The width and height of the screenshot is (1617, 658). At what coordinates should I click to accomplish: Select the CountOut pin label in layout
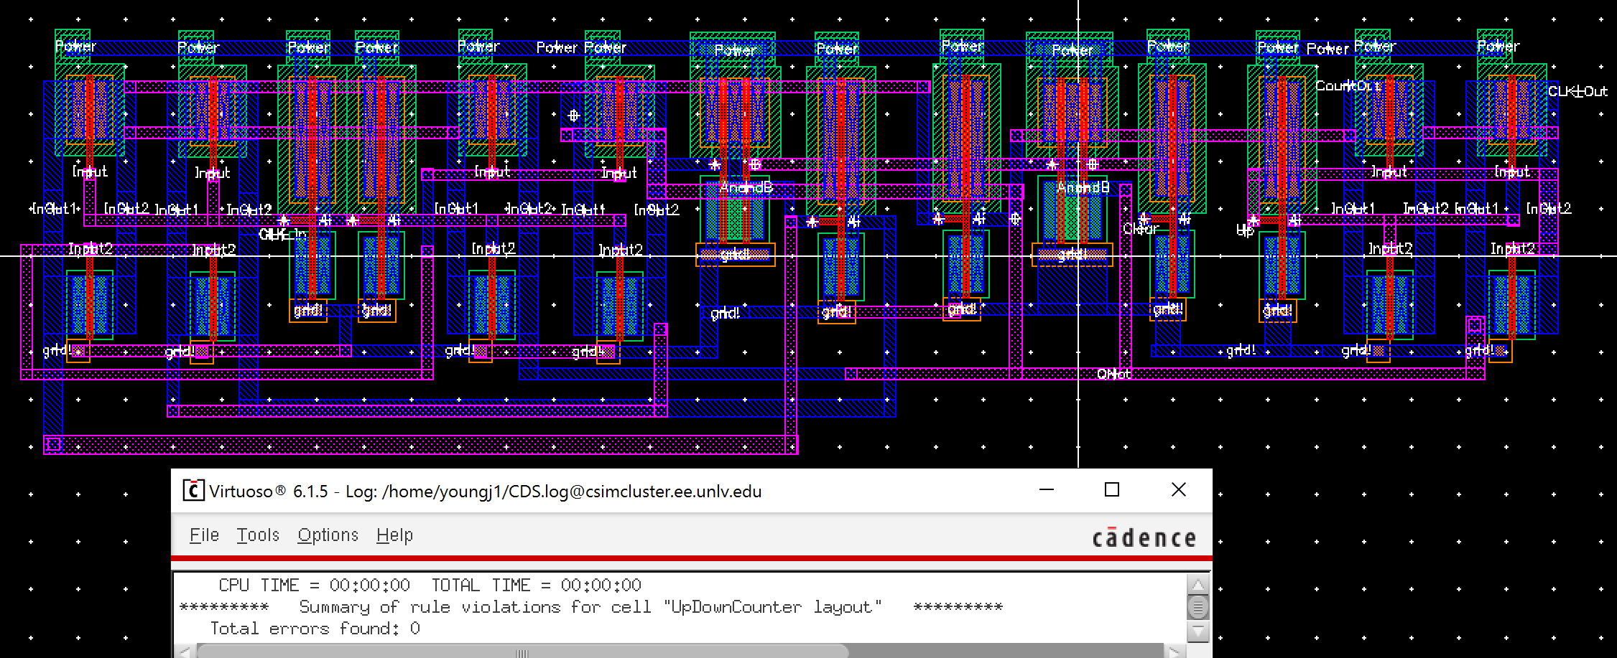(1338, 86)
